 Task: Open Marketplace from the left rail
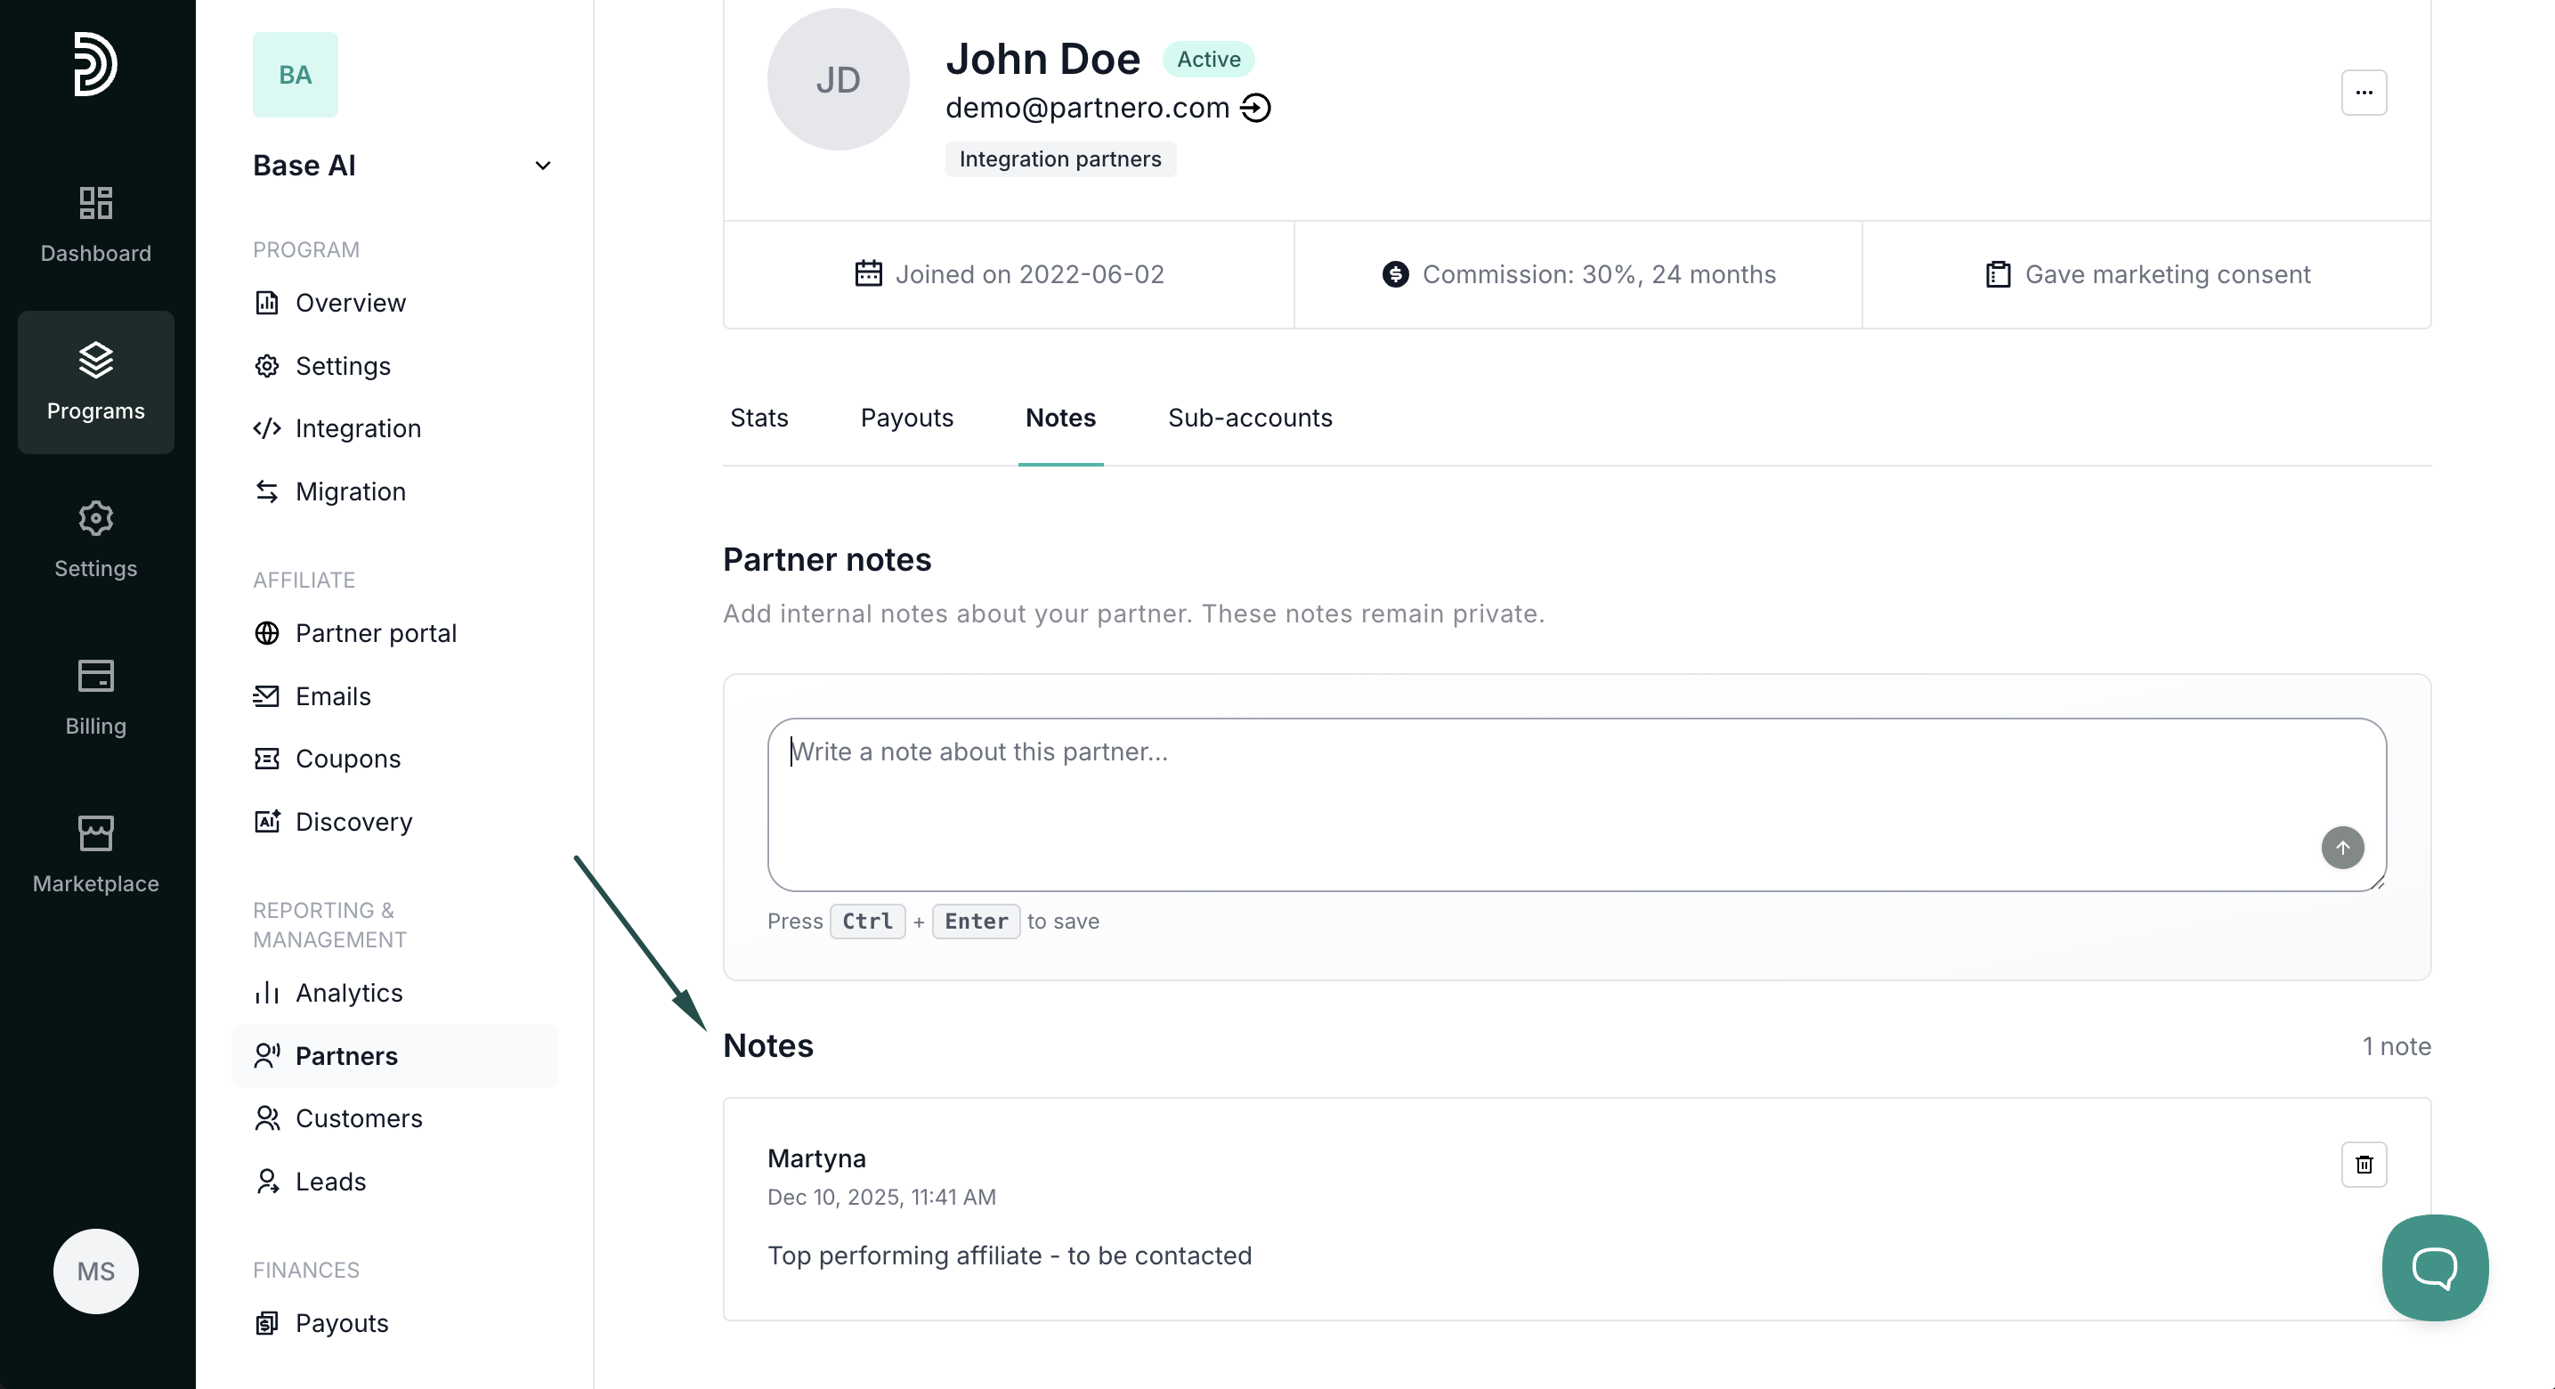tap(95, 854)
